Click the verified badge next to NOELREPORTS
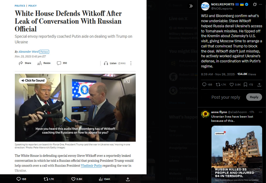This screenshot has width=266, height=183. [247, 4]
